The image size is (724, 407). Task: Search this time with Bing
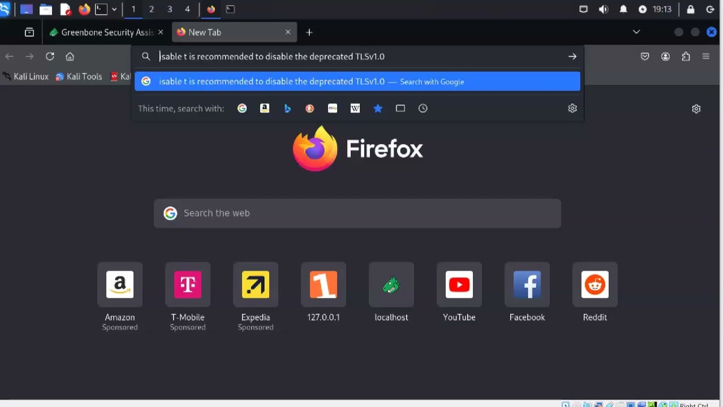(x=287, y=109)
